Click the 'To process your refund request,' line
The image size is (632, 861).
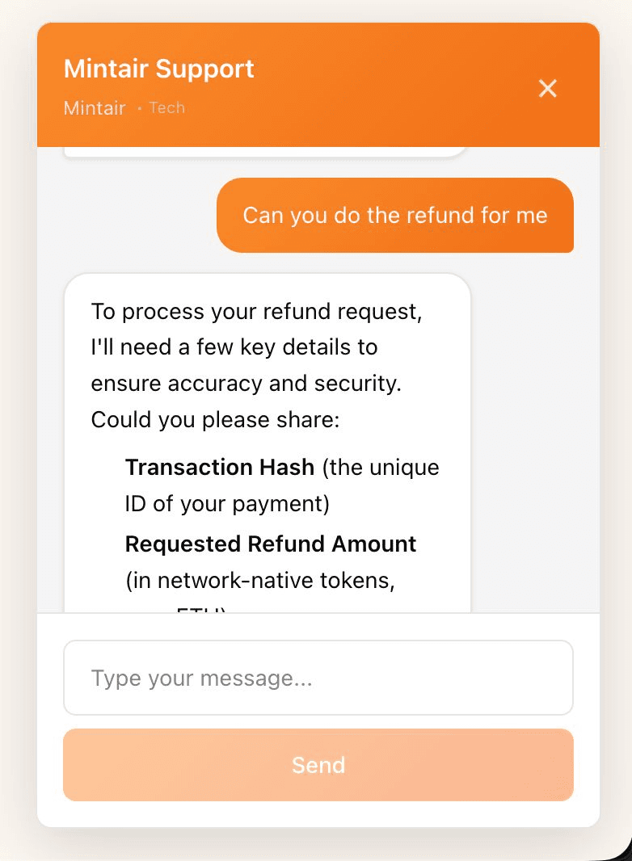pos(256,312)
